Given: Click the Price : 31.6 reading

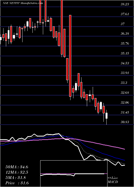Looking at the screenshot, I should coord(17,183).
